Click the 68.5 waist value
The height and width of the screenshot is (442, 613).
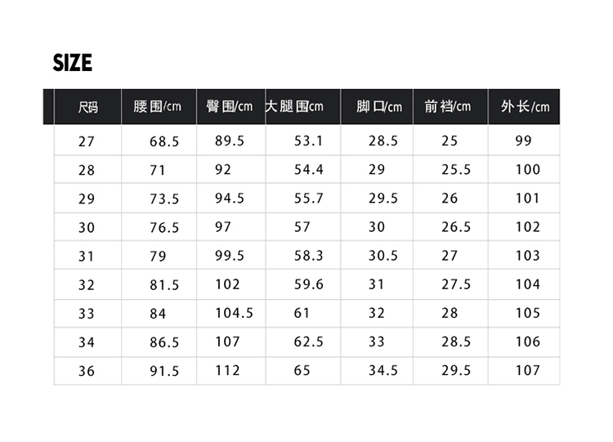(x=163, y=141)
